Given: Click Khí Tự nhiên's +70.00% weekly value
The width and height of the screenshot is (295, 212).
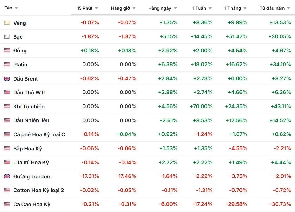Looking at the screenshot, I should pyautogui.click(x=201, y=107).
